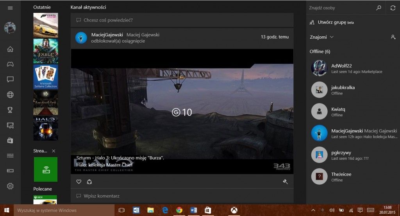
Task: Open the Action Center notifications icon
Action: pyautogui.click(x=360, y=210)
